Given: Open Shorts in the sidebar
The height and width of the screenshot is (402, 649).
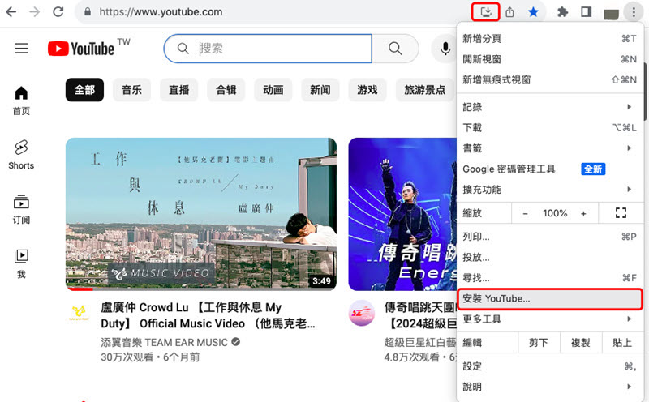Looking at the screenshot, I should (x=21, y=155).
